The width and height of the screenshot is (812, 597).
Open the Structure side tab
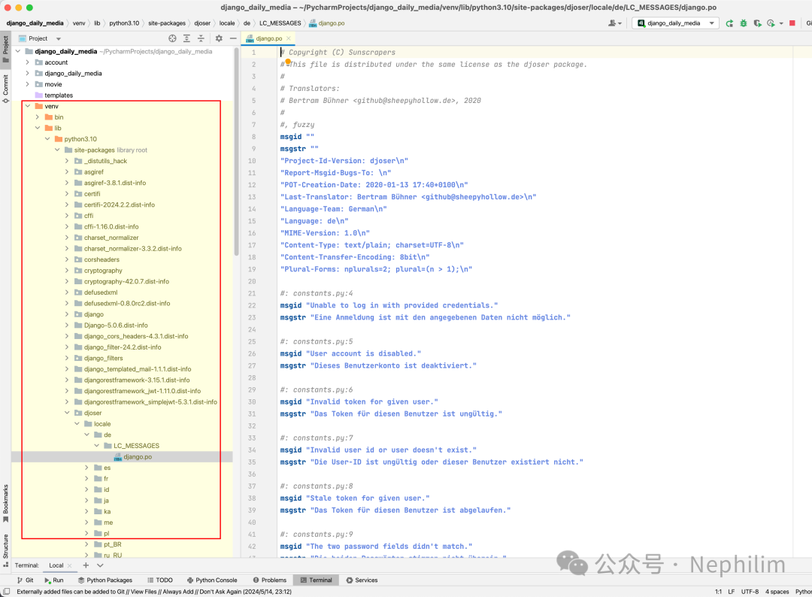coord(6,550)
